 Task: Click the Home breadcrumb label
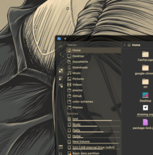point(136,45)
